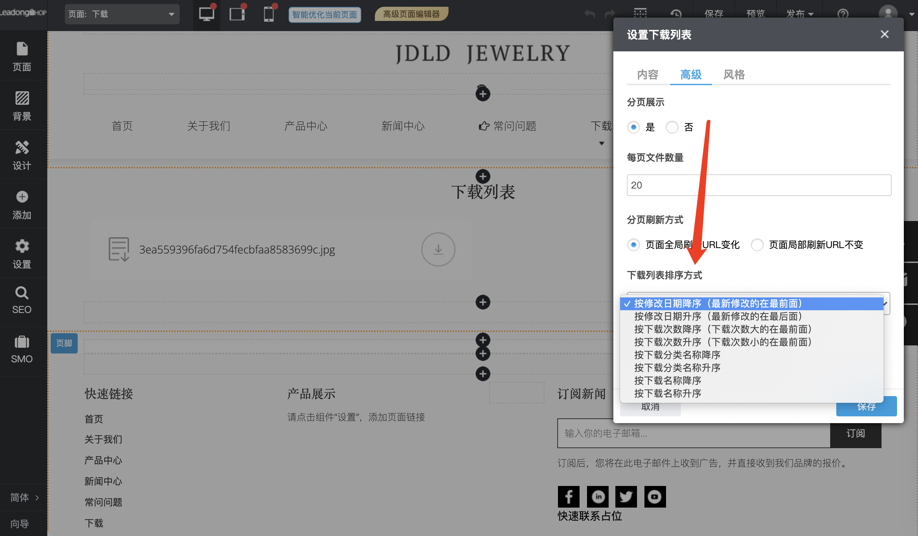Open the SEO panel
This screenshot has height=536, width=918.
[22, 300]
